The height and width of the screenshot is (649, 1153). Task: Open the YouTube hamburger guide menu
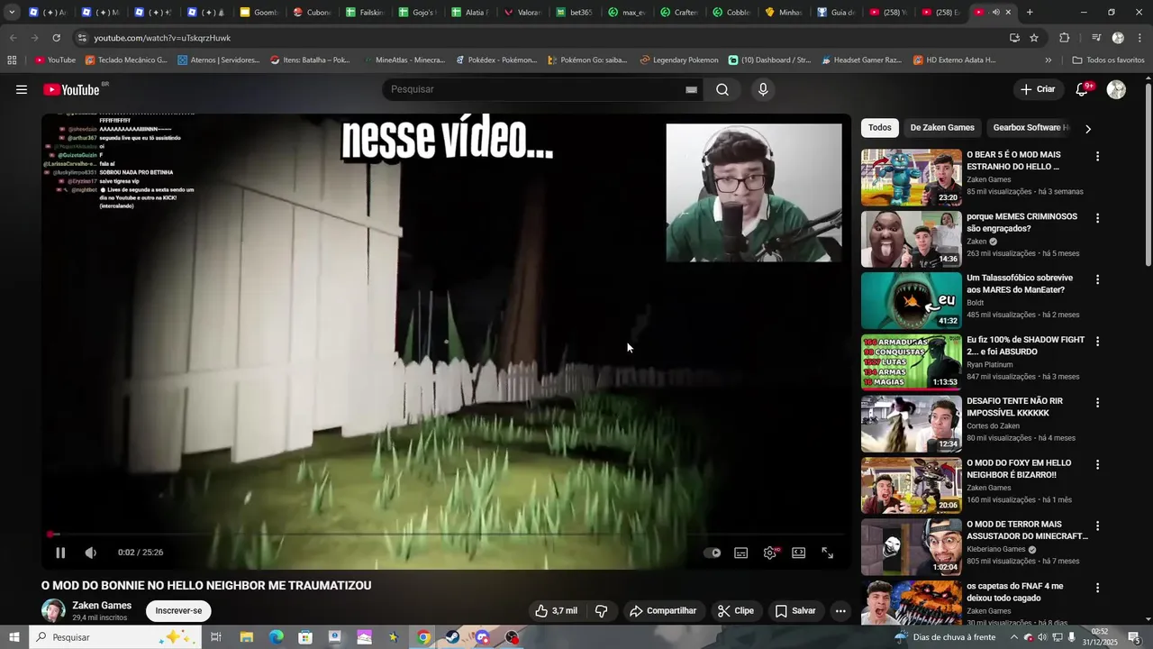pos(22,89)
